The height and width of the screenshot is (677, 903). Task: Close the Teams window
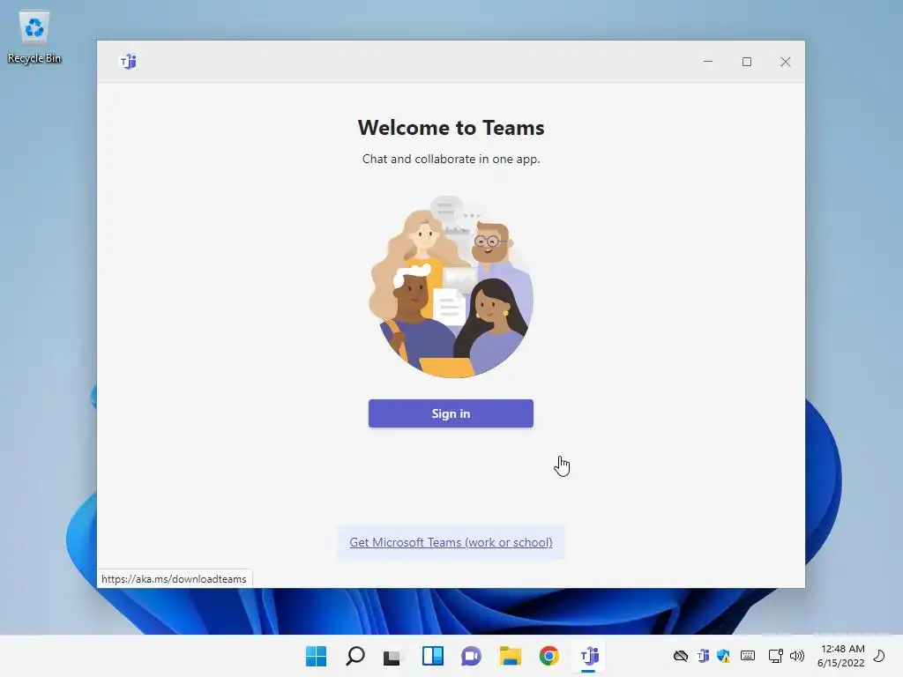pos(786,62)
